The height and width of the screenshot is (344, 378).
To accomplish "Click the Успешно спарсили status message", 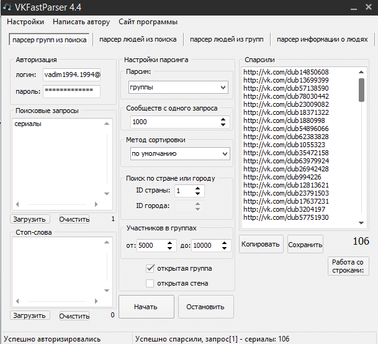I will pyautogui.click(x=212, y=339).
